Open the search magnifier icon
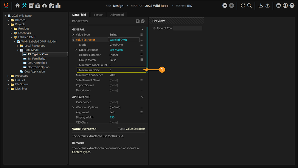Viewport: 298px width, 168px height. tap(249, 5)
